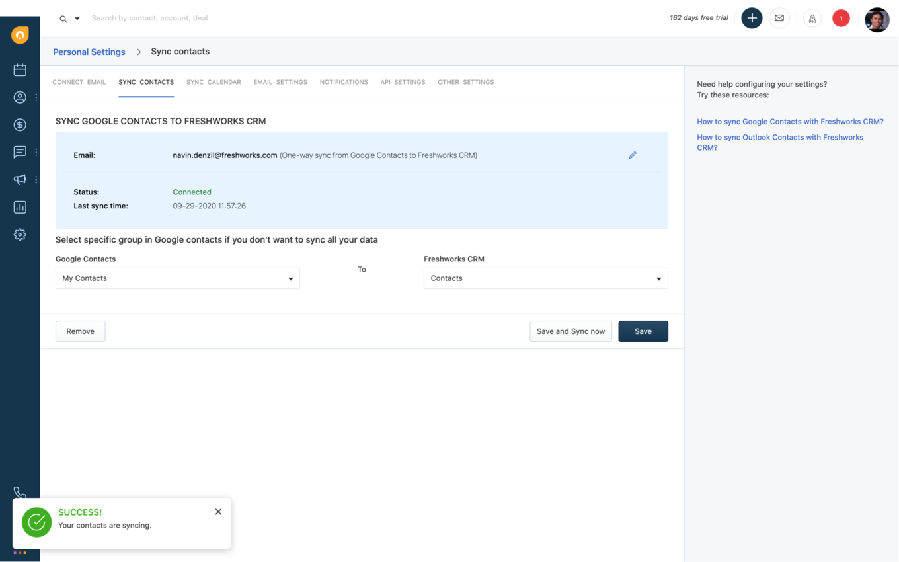
Task: Dismiss the Success syncing notification
Action: [x=218, y=511]
